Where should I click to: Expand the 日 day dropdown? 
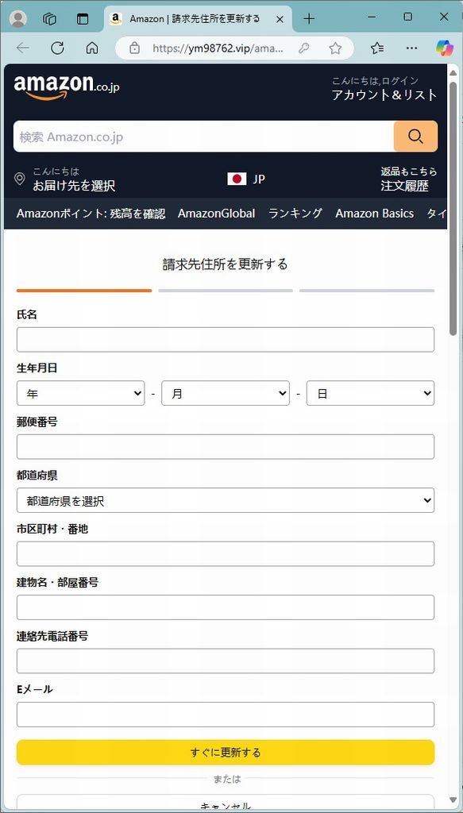370,393
